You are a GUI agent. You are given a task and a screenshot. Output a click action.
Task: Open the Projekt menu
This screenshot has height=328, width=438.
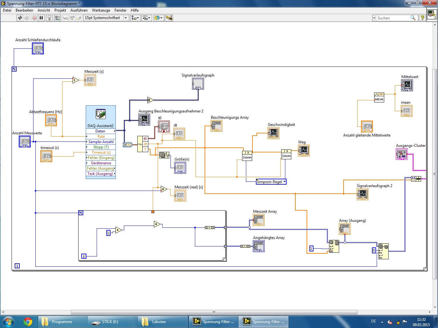coord(60,10)
